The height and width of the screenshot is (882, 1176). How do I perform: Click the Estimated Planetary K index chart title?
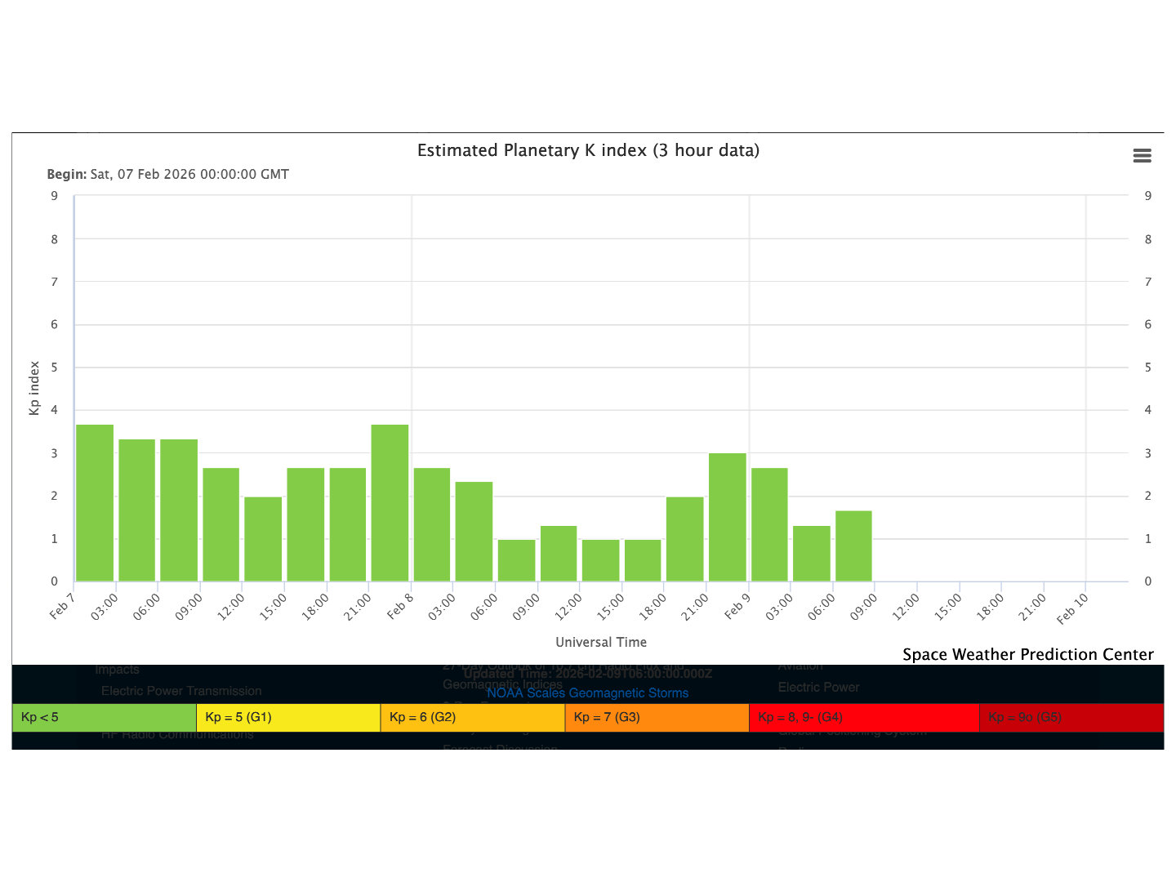pyautogui.click(x=588, y=150)
